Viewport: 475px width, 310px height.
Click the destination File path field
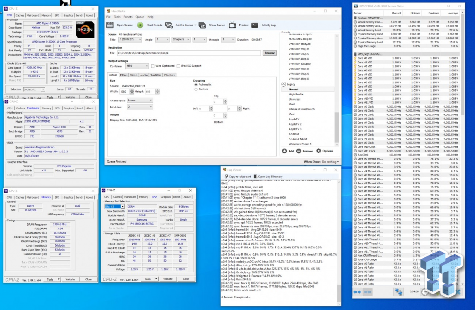tap(188, 53)
